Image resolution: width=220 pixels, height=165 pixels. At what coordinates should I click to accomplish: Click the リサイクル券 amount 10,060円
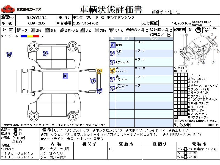pos(213,125)
